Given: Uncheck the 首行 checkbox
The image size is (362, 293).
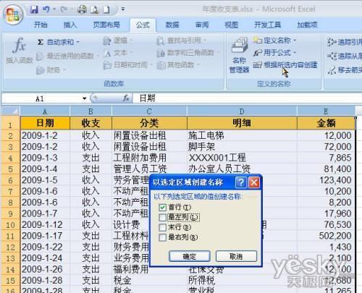Looking at the screenshot, I should (x=162, y=207).
